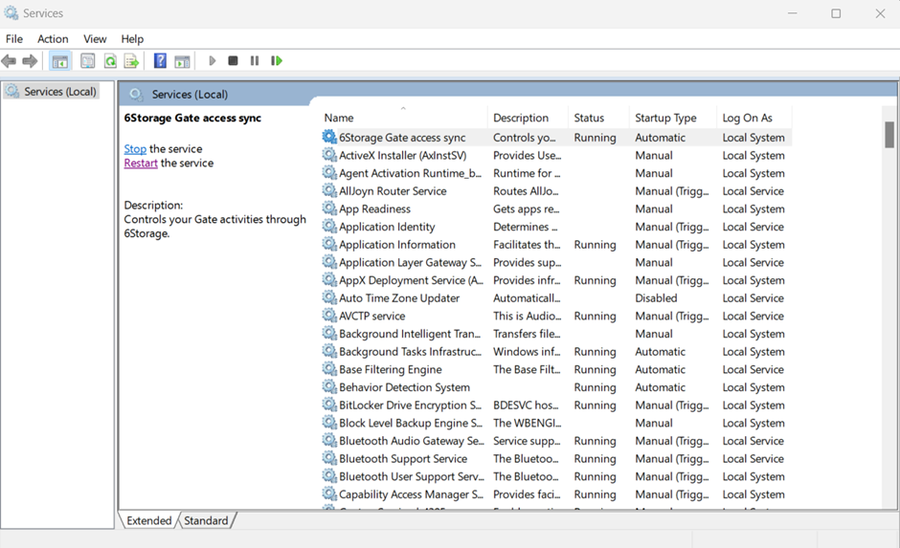Click Automatic startup type of Behavior Detection System
The width and height of the screenshot is (900, 548).
(x=660, y=387)
